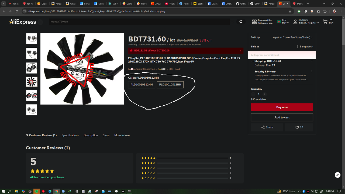Open the shopping cart
Viewport: 345px width, 194px height.
click(x=328, y=22)
